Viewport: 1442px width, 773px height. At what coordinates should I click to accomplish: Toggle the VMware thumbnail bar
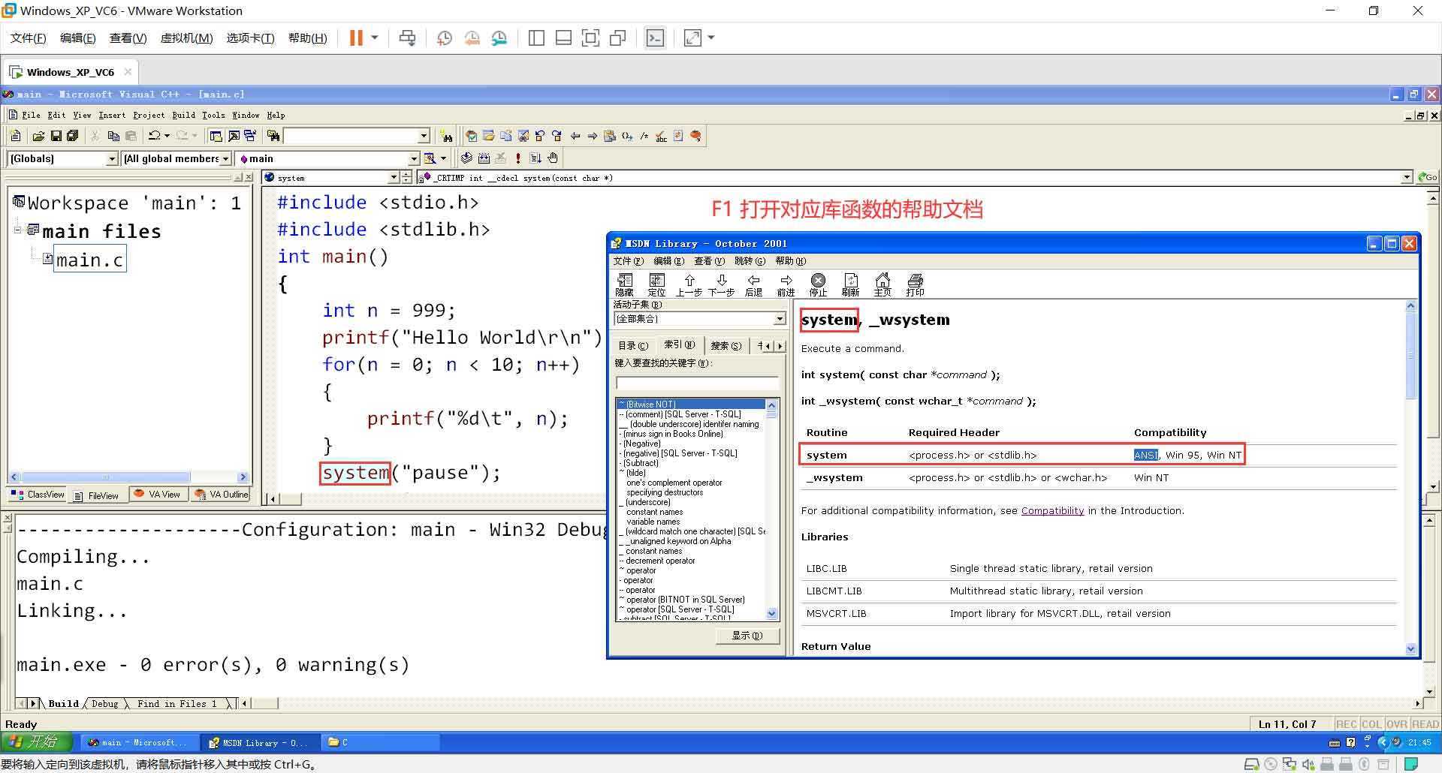pos(563,38)
